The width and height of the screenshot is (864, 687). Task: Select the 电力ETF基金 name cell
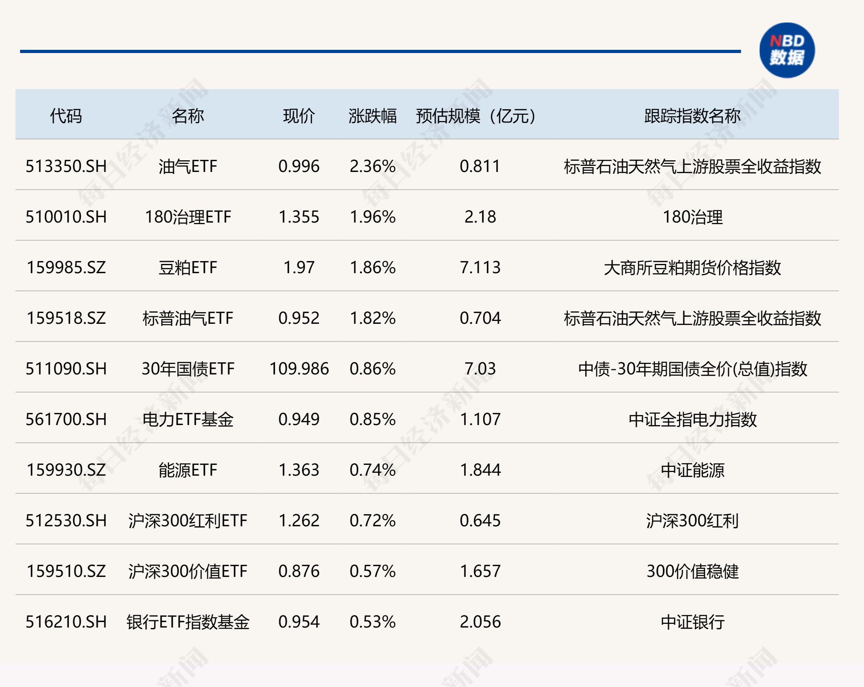[x=188, y=419]
